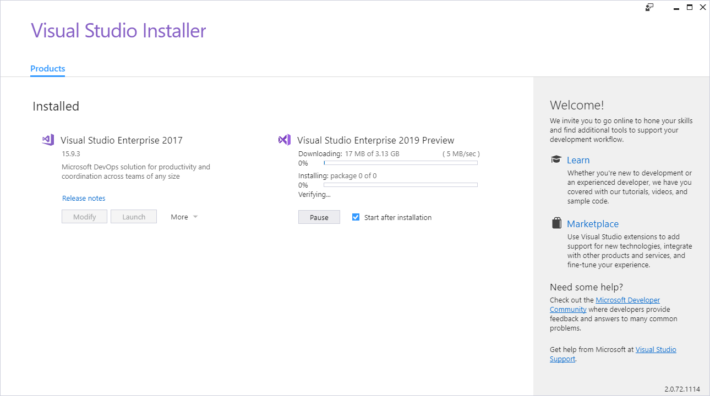Maximize the Visual Studio Installer window
The height and width of the screenshot is (396, 710).
(x=690, y=7)
